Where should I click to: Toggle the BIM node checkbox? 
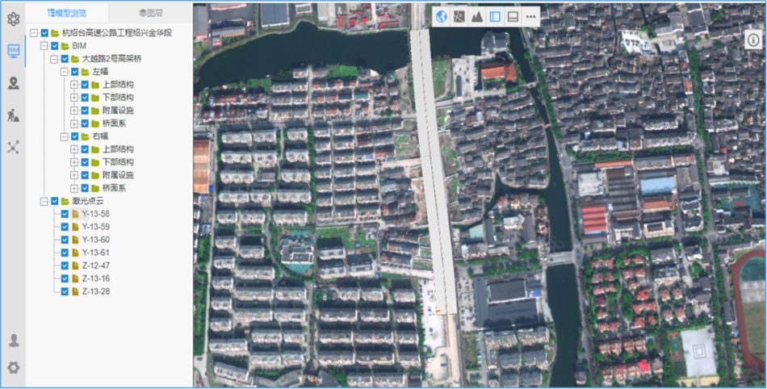[54, 46]
